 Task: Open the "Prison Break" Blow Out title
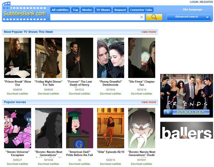point(17,83)
